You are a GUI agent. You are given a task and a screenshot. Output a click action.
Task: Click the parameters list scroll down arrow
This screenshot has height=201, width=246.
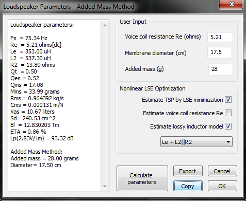coord(105,186)
